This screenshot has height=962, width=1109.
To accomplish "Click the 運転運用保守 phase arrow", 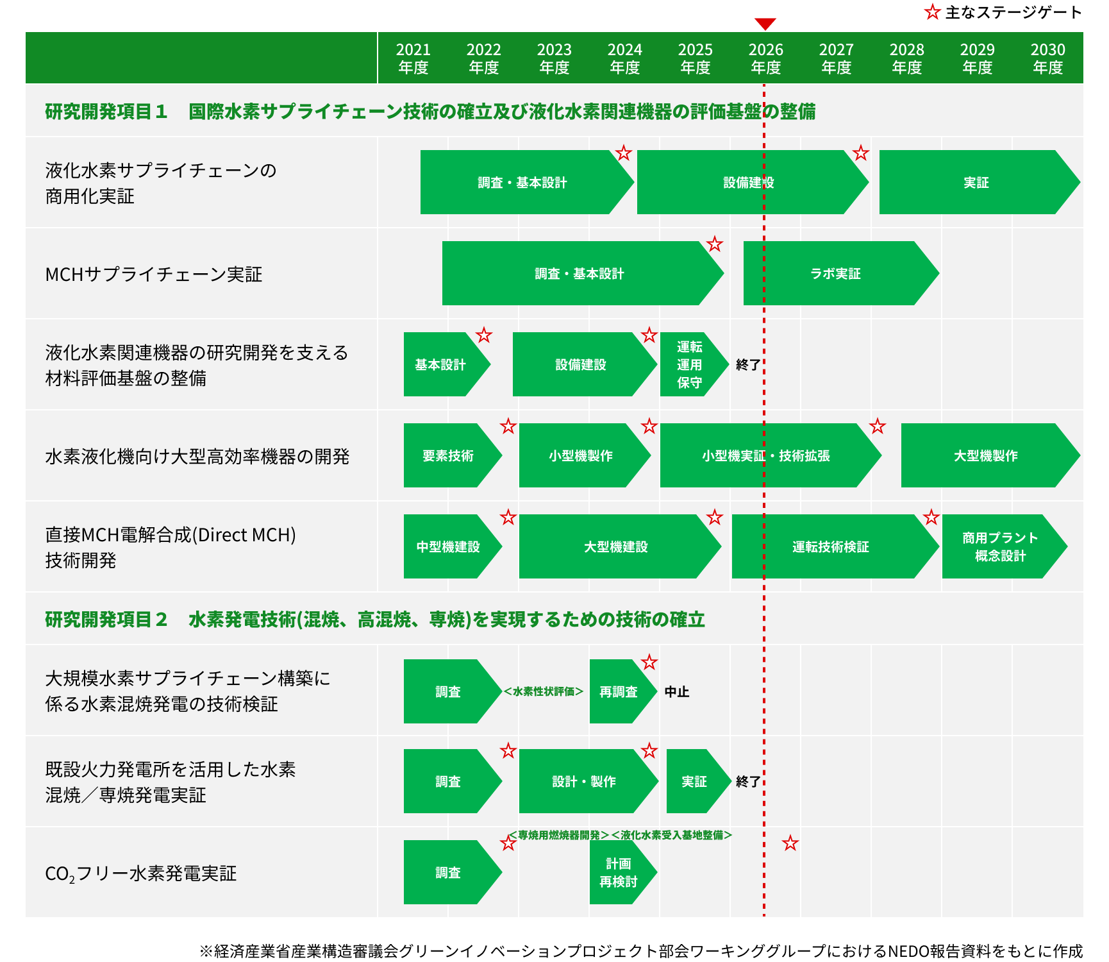I will tap(694, 364).
